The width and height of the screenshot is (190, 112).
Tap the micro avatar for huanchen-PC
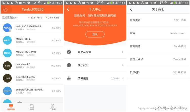click(7, 66)
